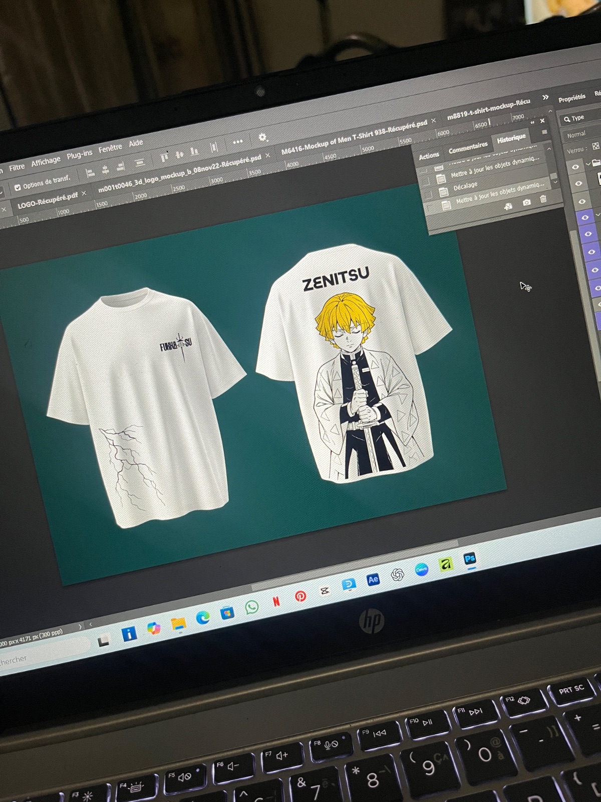The image size is (601, 802).
Task: Open Microsoft Edge from the taskbar
Action: click(x=203, y=618)
